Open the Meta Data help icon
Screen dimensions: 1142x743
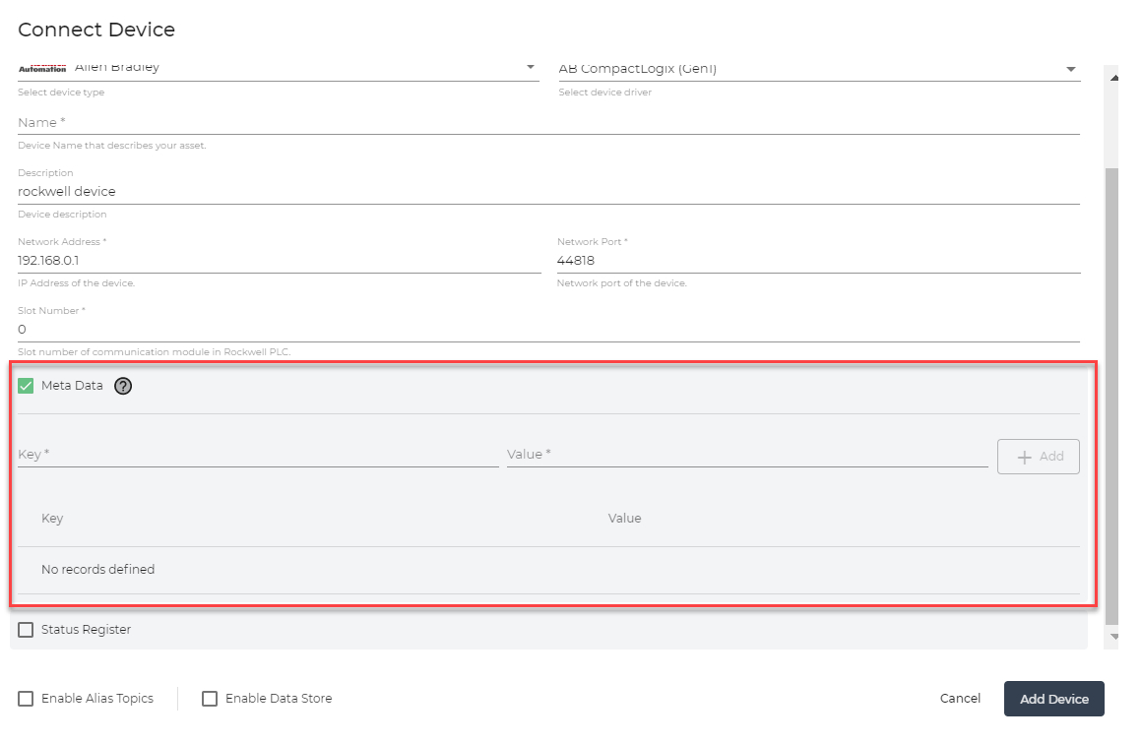(123, 386)
